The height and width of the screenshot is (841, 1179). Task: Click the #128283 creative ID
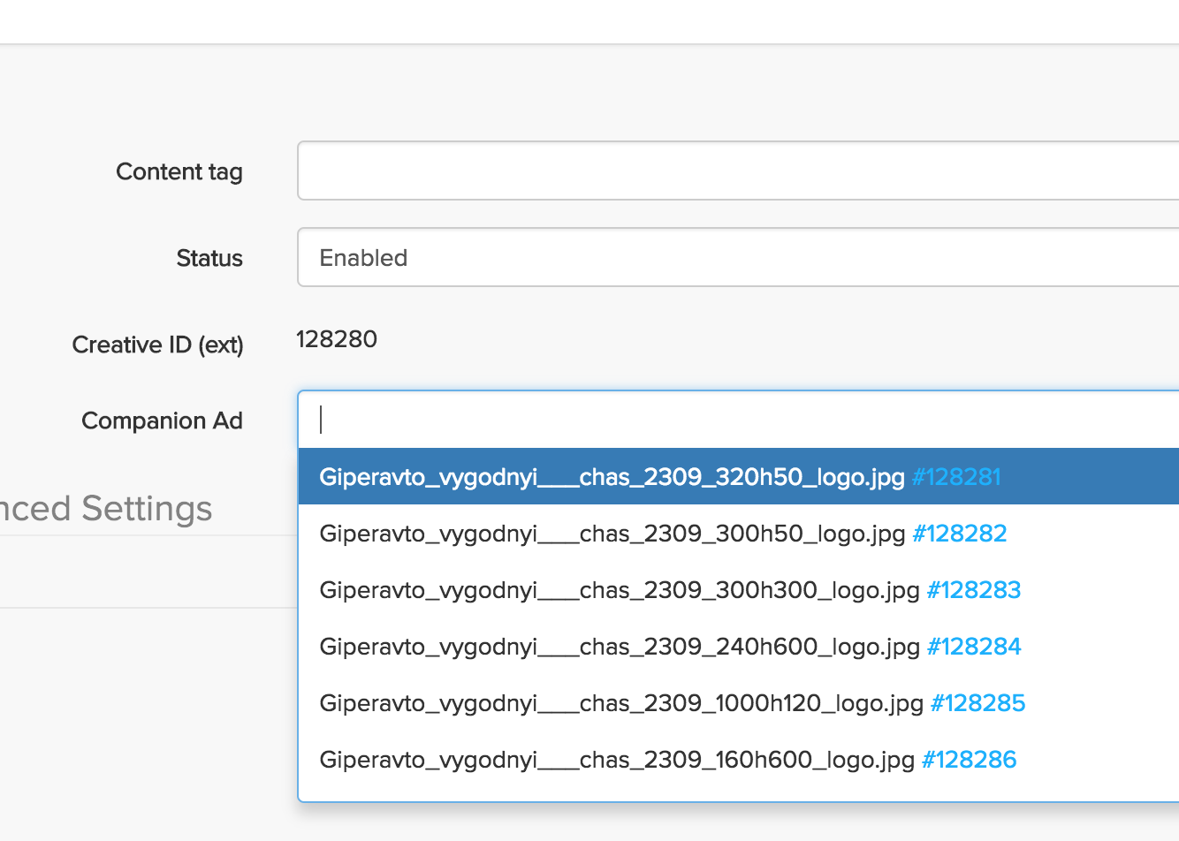[973, 590]
